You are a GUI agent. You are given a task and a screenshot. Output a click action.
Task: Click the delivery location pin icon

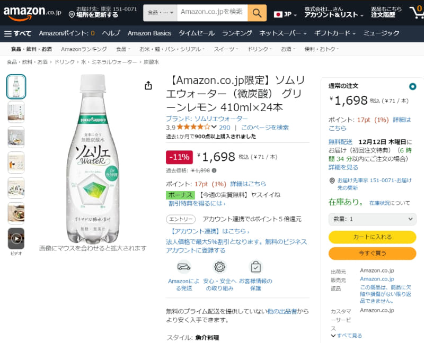click(72, 15)
